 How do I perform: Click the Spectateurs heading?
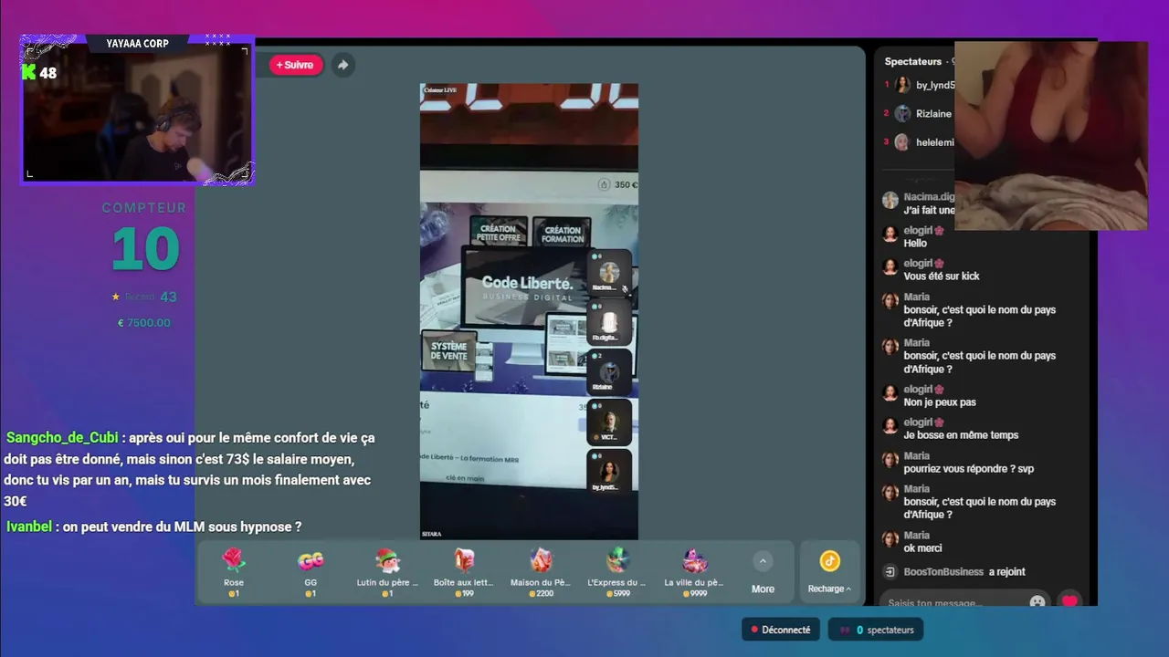click(912, 61)
